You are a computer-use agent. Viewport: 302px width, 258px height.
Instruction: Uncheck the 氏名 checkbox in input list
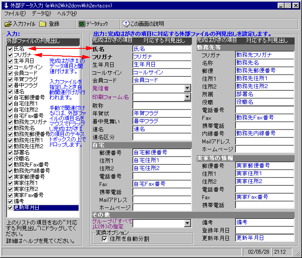pyautogui.click(x=10, y=49)
